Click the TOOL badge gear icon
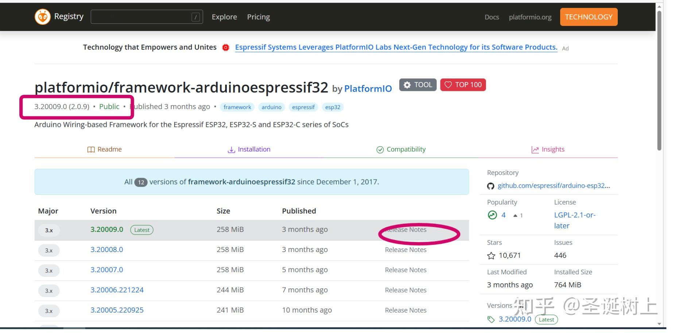Screen dimensions: 675x333 click(407, 85)
